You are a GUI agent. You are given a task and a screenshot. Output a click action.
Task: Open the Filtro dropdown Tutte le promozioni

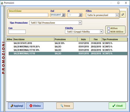point(102,15)
